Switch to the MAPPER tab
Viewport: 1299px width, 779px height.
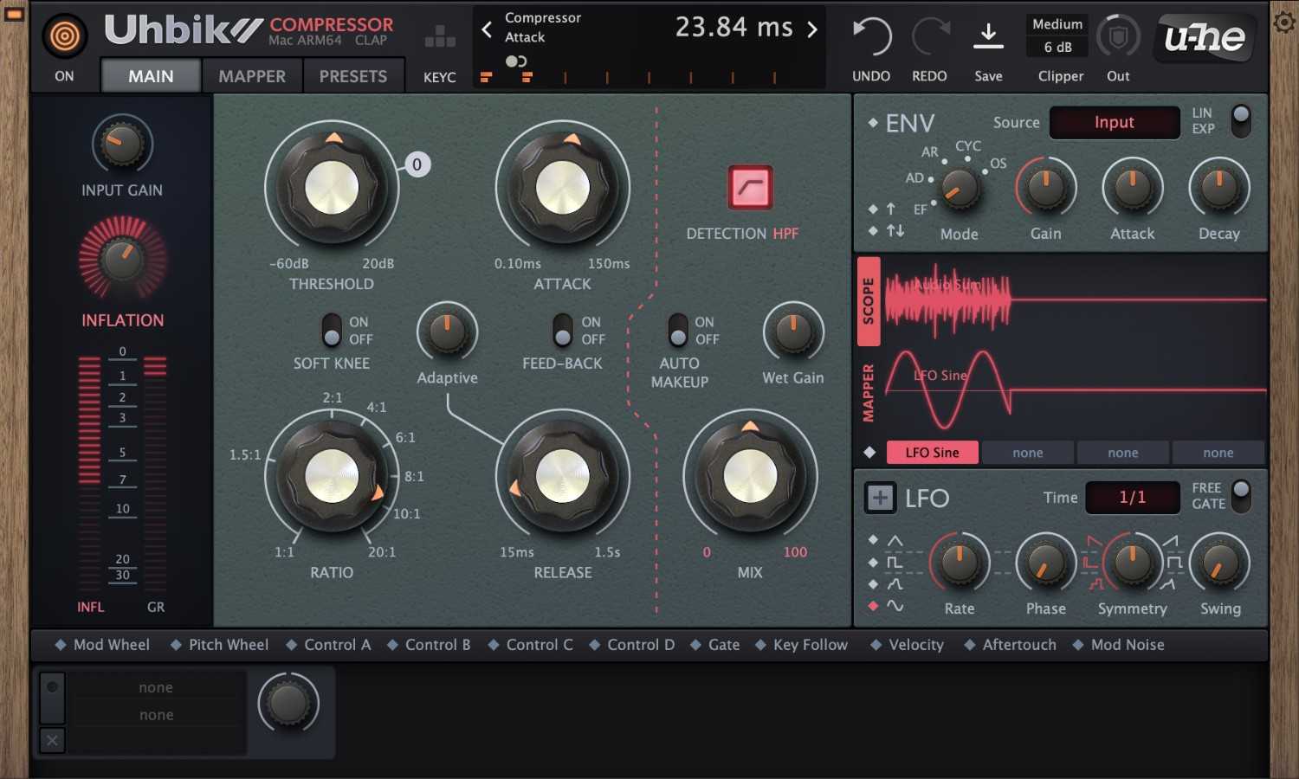pos(251,75)
